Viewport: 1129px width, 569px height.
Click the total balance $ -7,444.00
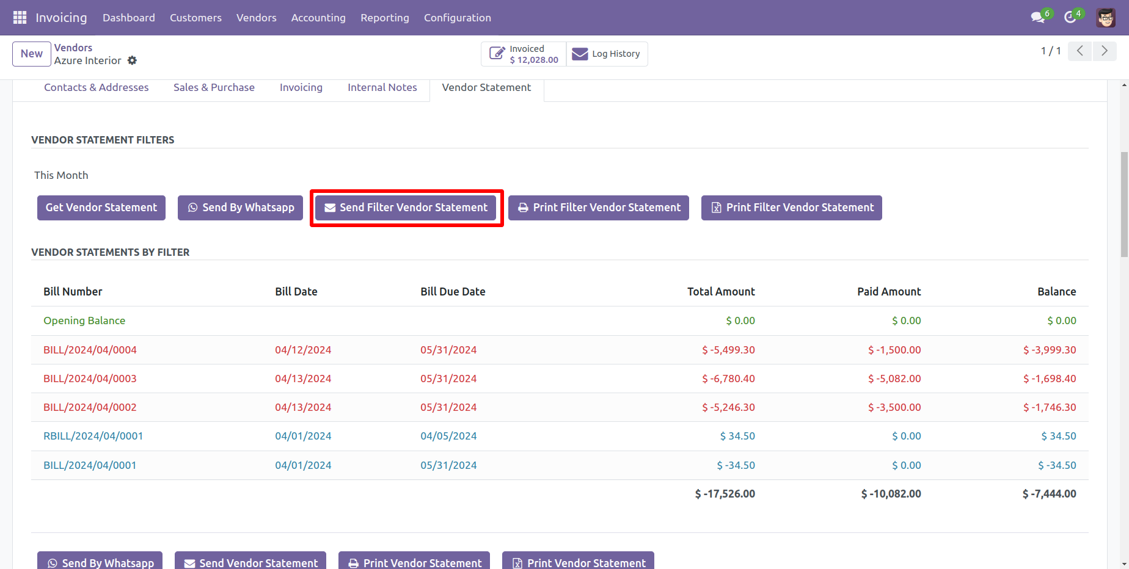tap(1049, 494)
